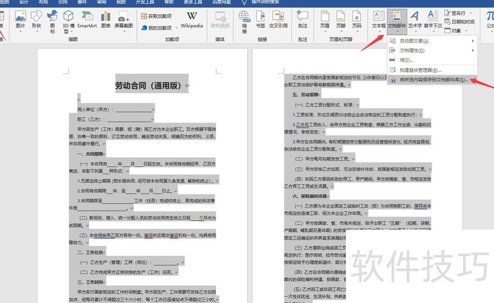Screen dimensions: 494x303
Task: Open the 形状 shapes gallery
Action: [x=36, y=20]
